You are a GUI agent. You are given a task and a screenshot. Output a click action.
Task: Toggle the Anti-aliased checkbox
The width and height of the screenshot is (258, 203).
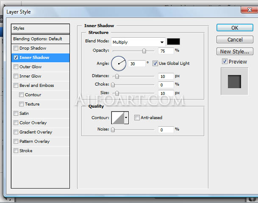(137, 117)
